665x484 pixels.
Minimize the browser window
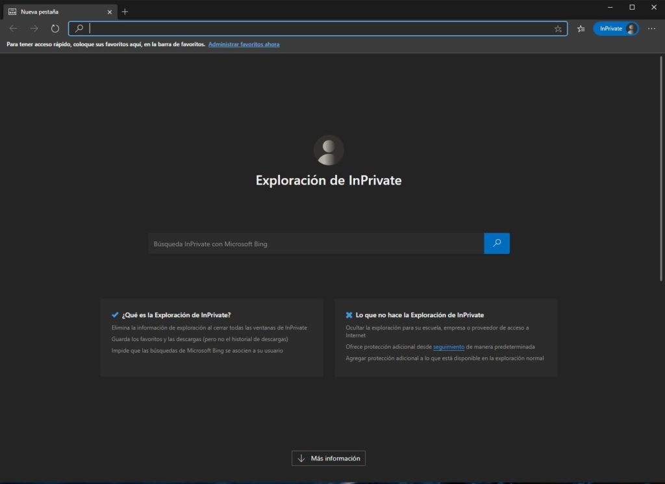coord(610,7)
